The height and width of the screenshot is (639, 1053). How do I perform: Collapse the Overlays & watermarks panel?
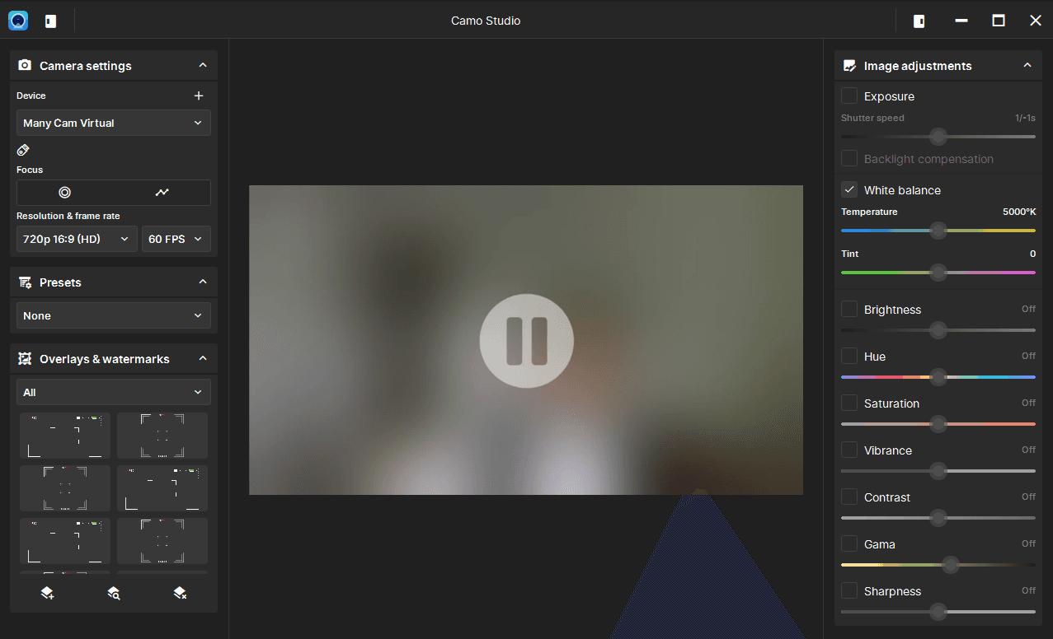[x=203, y=358]
